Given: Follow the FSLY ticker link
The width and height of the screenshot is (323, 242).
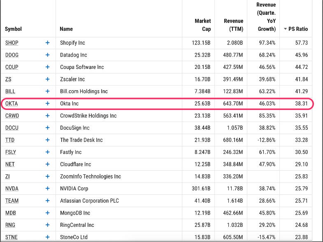Looking at the screenshot, I should pos(11,152).
